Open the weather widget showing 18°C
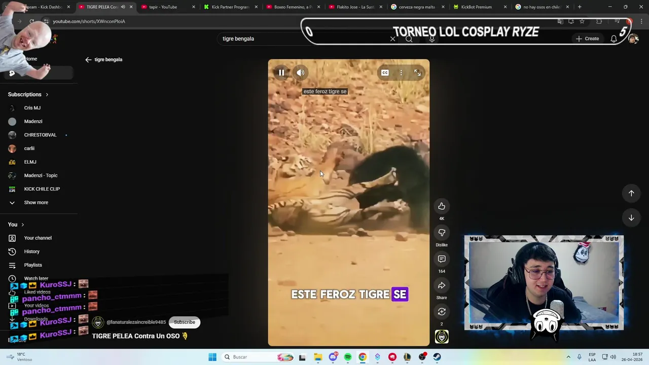 tap(20, 357)
